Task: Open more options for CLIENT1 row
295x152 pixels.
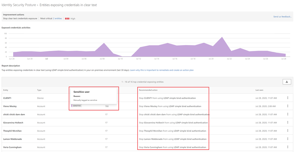Action: pos(288,98)
